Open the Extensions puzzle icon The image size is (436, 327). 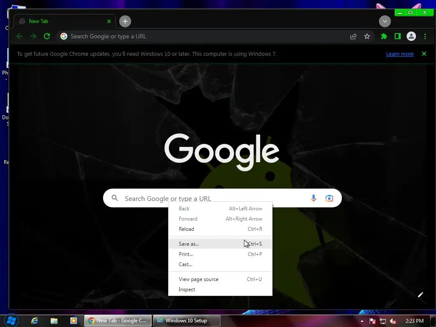pyautogui.click(x=384, y=37)
